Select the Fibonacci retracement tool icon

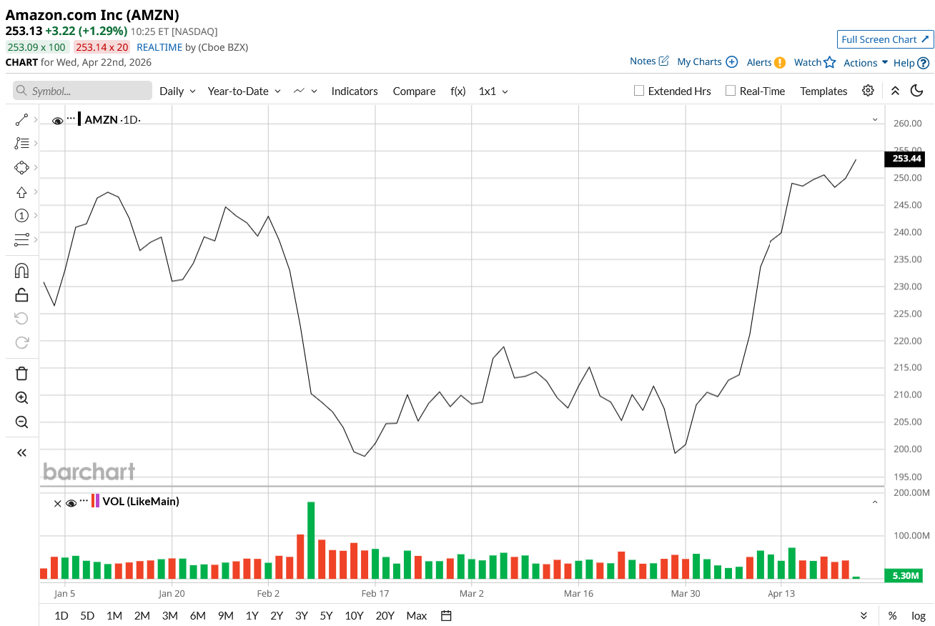tap(21, 144)
